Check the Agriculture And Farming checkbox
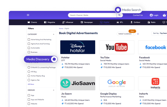This screenshot has height=107, width=167. point(29,44)
